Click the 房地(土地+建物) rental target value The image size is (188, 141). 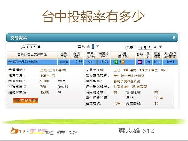click(x=53, y=70)
